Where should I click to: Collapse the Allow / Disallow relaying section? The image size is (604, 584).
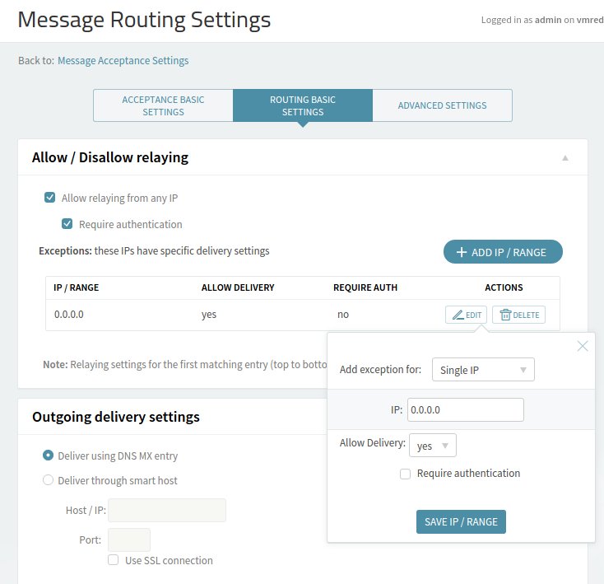coord(565,157)
